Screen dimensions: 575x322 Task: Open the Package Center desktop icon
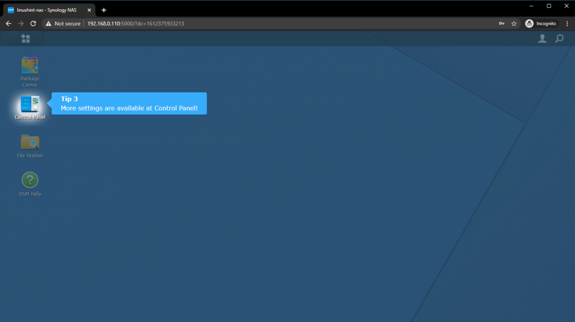coord(30,71)
